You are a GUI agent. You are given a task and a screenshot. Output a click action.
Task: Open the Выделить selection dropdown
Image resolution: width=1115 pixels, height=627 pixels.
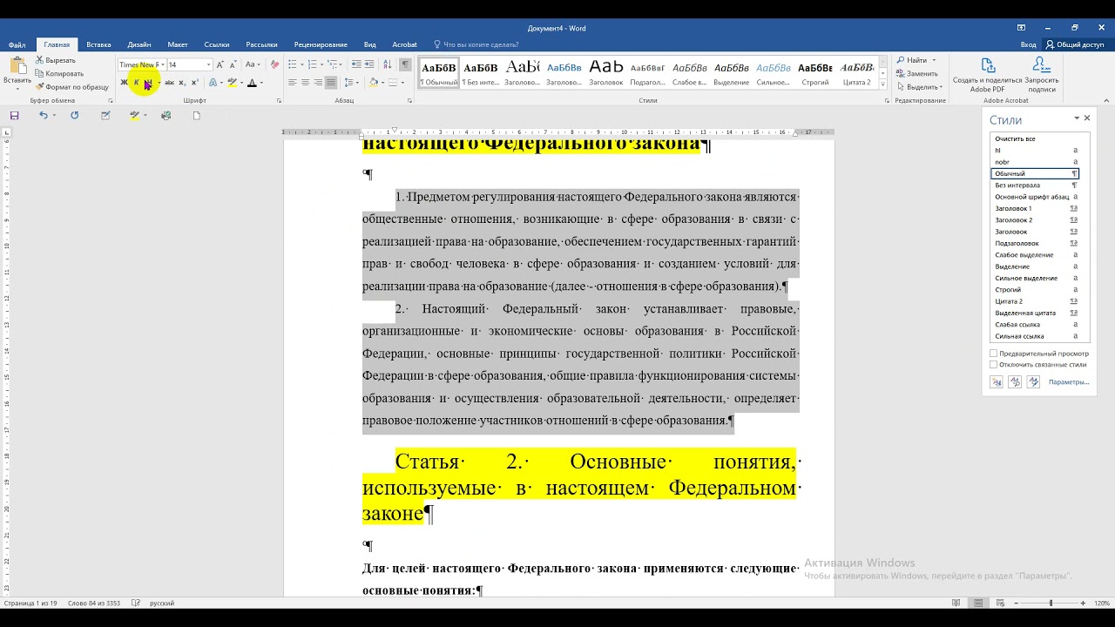pos(920,87)
